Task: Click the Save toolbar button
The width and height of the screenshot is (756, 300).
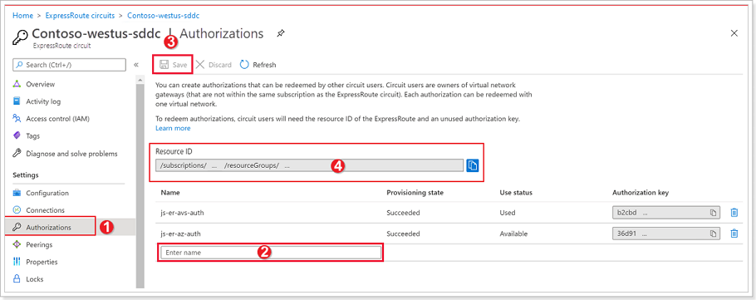Action: pyautogui.click(x=173, y=65)
